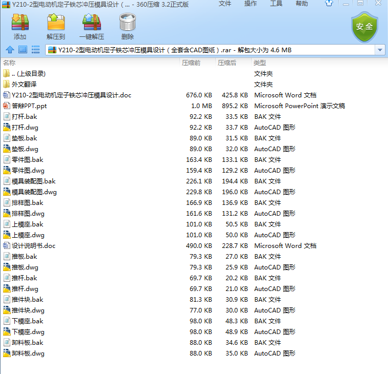Click the green 安全 shield badge
The height and width of the screenshot is (374, 388).
click(364, 27)
